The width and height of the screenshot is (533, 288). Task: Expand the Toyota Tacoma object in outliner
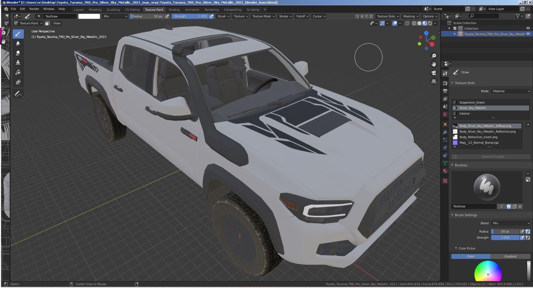(x=455, y=34)
